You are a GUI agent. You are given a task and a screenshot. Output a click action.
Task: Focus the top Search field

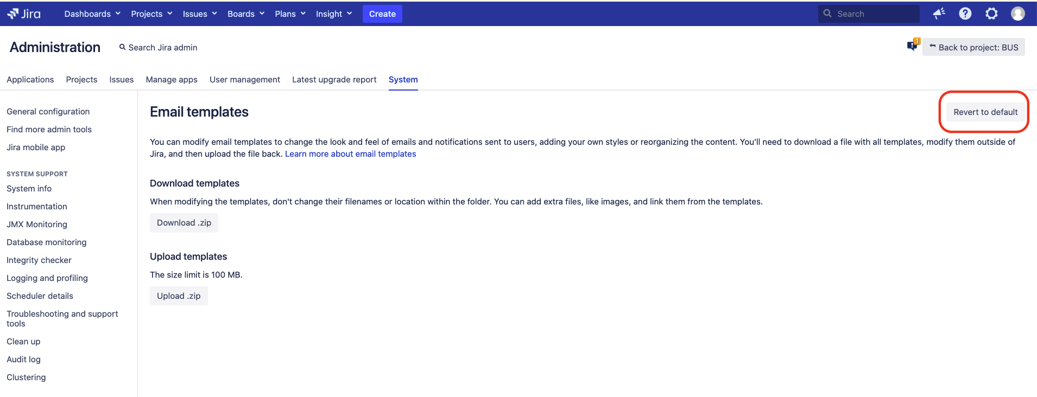point(869,14)
